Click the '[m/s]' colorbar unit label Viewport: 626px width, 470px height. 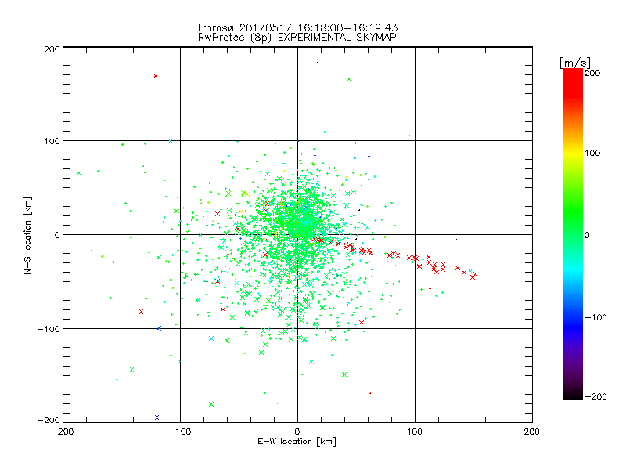tap(574, 63)
